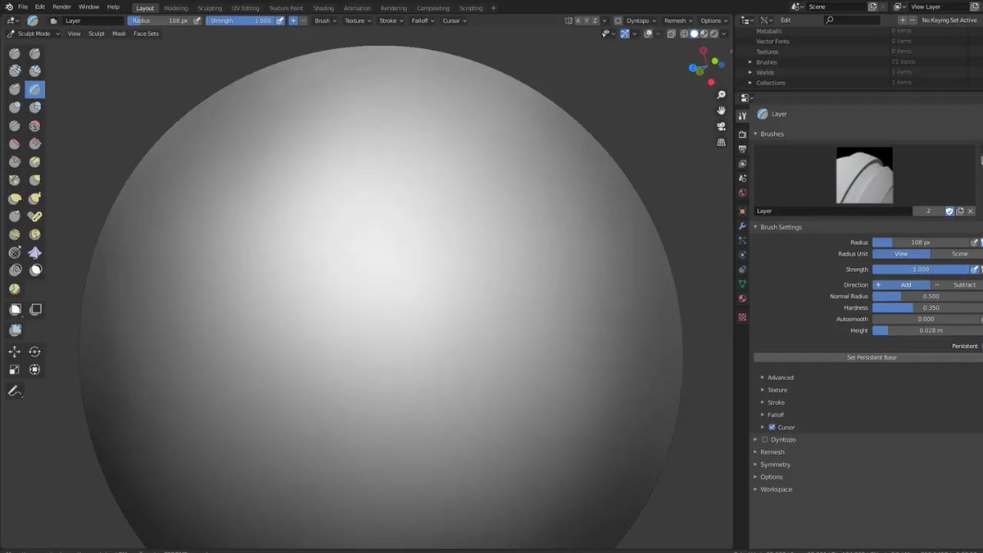Image resolution: width=983 pixels, height=553 pixels.
Task: Open the Remesh dropdown in header
Action: tap(678, 20)
